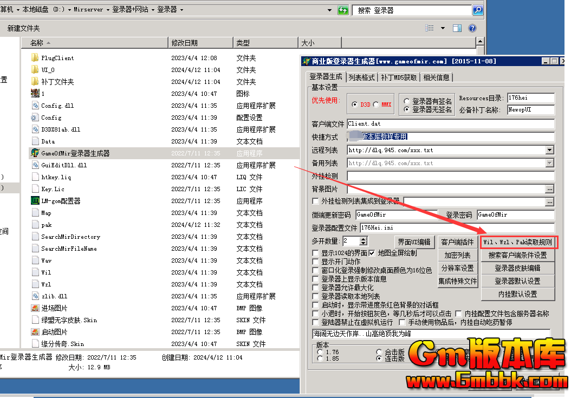571x398 pixels.
Task: Enable 显示开门动作 checkbox
Action: 316,262
